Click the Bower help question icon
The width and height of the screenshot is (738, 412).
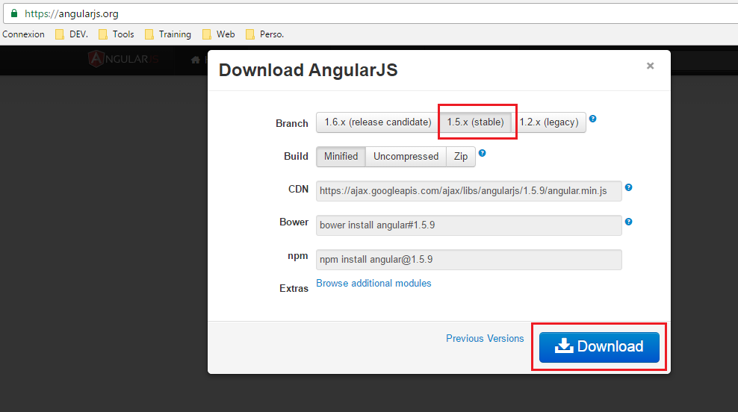coord(628,222)
